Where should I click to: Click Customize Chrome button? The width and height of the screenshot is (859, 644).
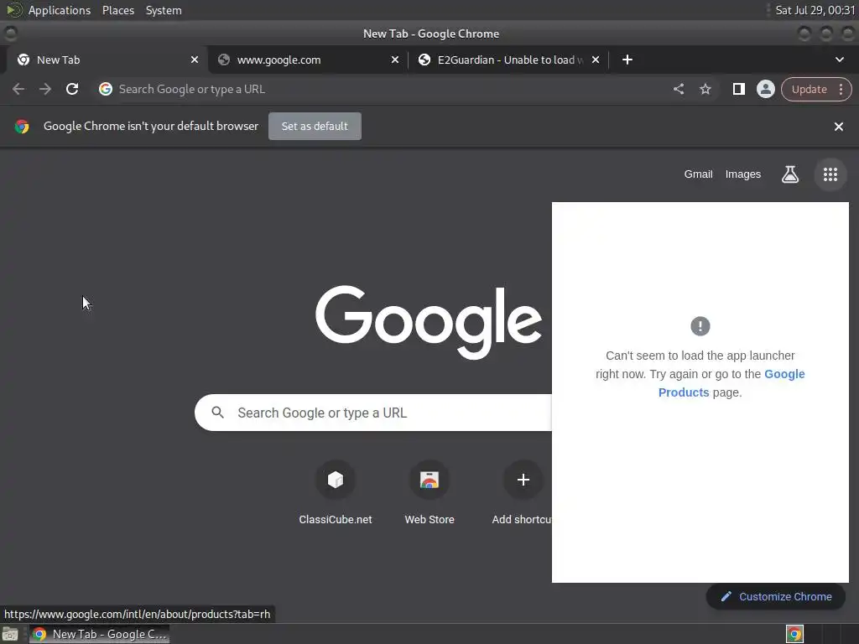776,596
